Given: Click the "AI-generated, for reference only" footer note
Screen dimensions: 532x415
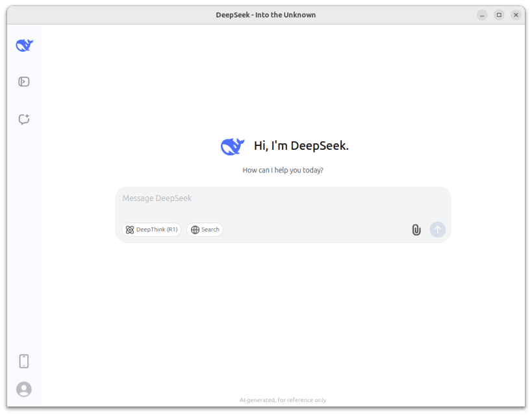Looking at the screenshot, I should click(283, 400).
